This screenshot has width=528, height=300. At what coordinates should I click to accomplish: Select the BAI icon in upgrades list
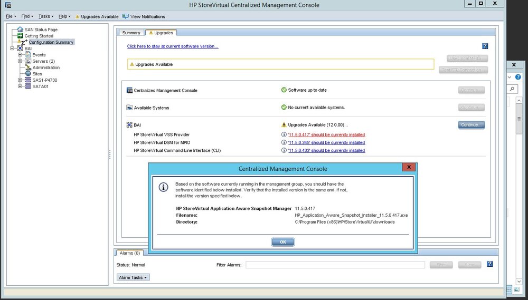pyautogui.click(x=129, y=125)
